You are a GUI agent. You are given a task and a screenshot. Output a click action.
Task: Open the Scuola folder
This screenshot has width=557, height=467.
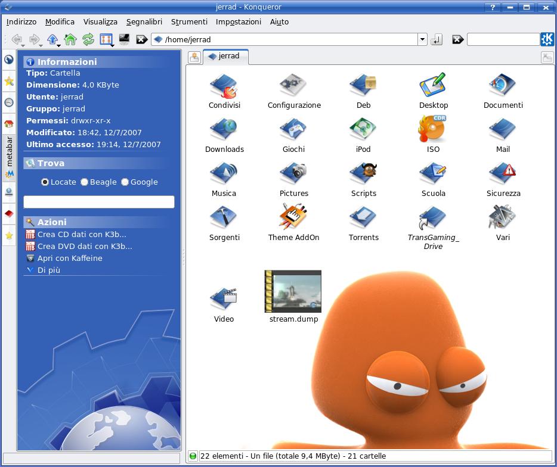tap(433, 179)
